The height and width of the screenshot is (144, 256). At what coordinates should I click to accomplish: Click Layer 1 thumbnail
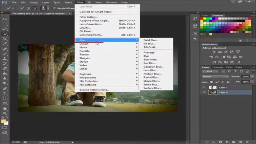(x=213, y=87)
